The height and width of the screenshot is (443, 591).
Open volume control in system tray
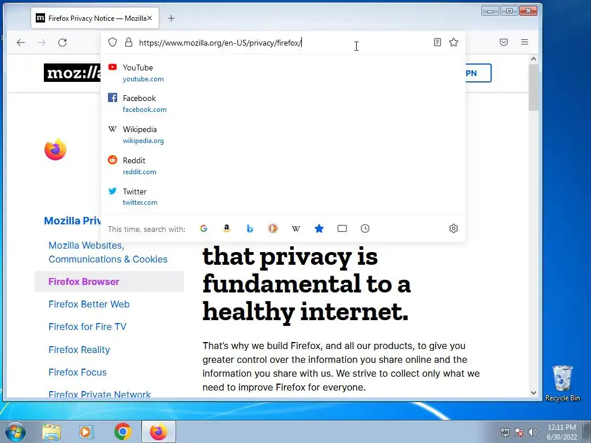tap(533, 432)
